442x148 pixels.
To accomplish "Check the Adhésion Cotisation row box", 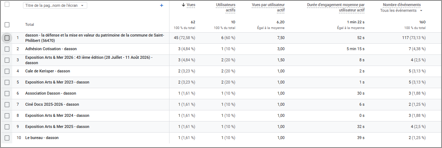I will coord(7,49).
